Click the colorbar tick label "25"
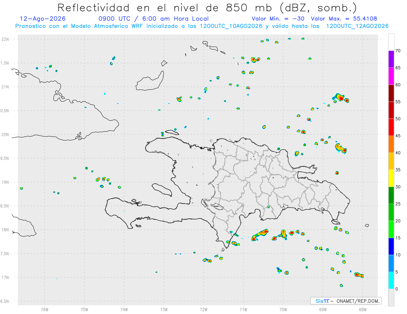407x314 pixels. click(x=398, y=204)
